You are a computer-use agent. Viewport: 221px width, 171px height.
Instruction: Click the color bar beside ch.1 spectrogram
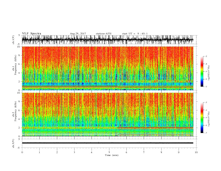[x=202, y=72]
